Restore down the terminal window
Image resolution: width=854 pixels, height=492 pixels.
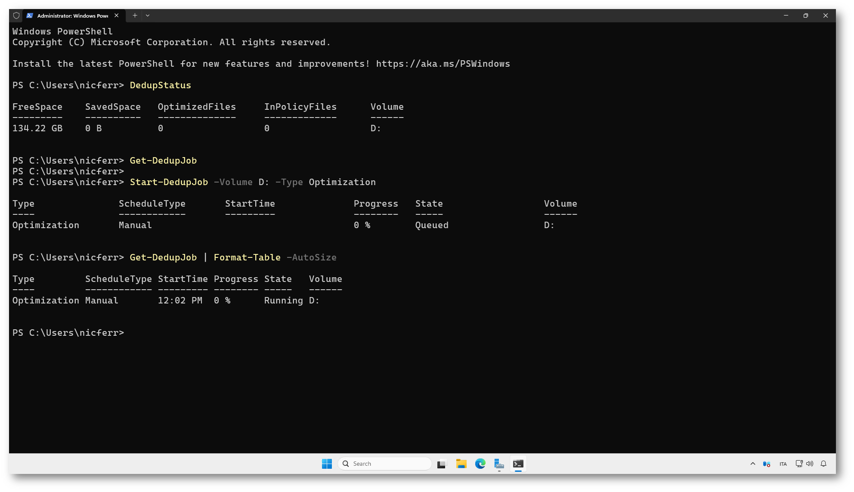806,15
